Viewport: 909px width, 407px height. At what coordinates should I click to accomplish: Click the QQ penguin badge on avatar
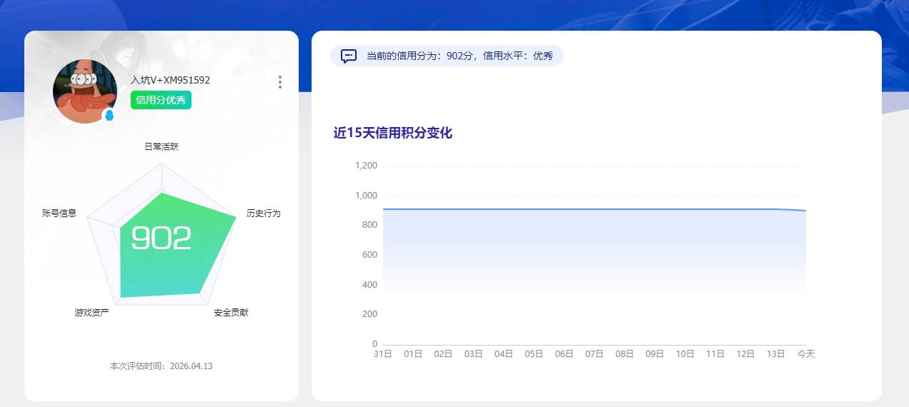pyautogui.click(x=109, y=115)
